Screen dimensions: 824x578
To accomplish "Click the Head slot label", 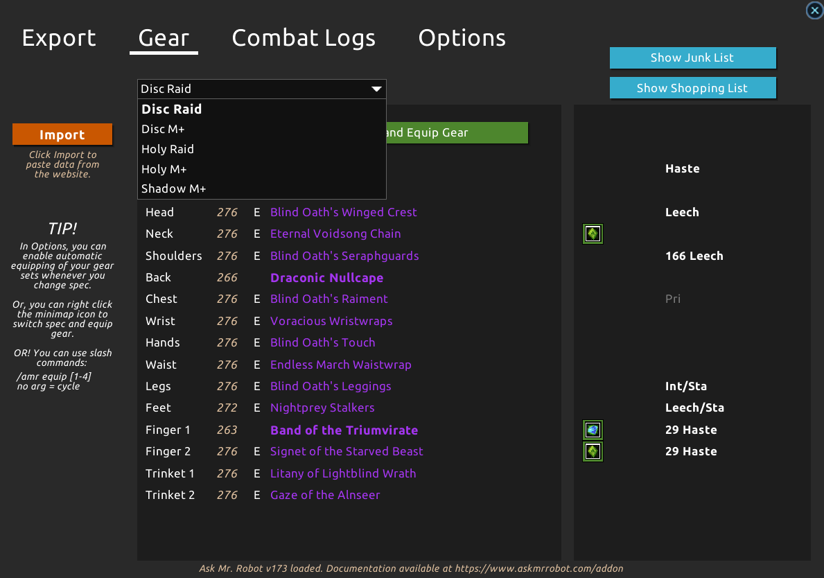I will click(x=159, y=212).
